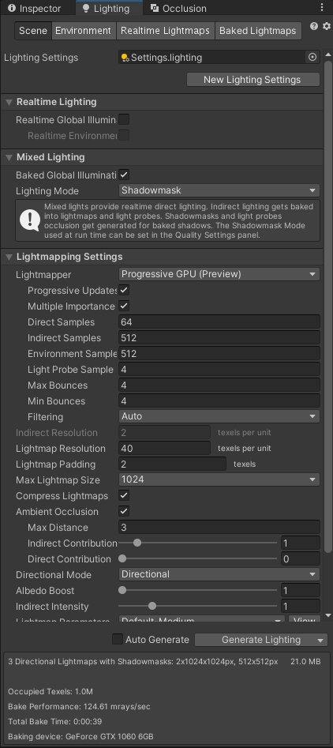
Task: Click the New Lighting Settings button
Action: (253, 79)
